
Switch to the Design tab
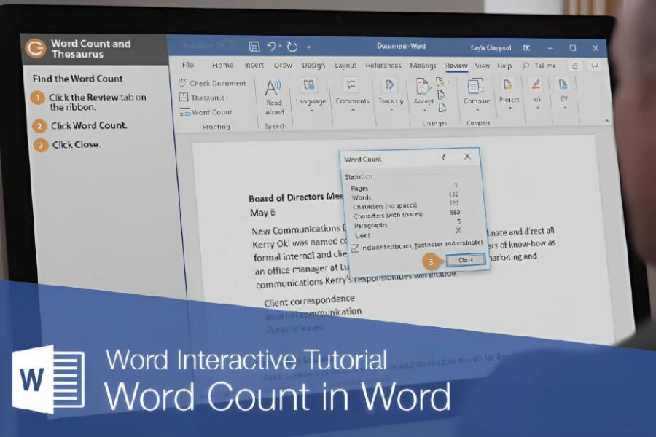coord(313,66)
